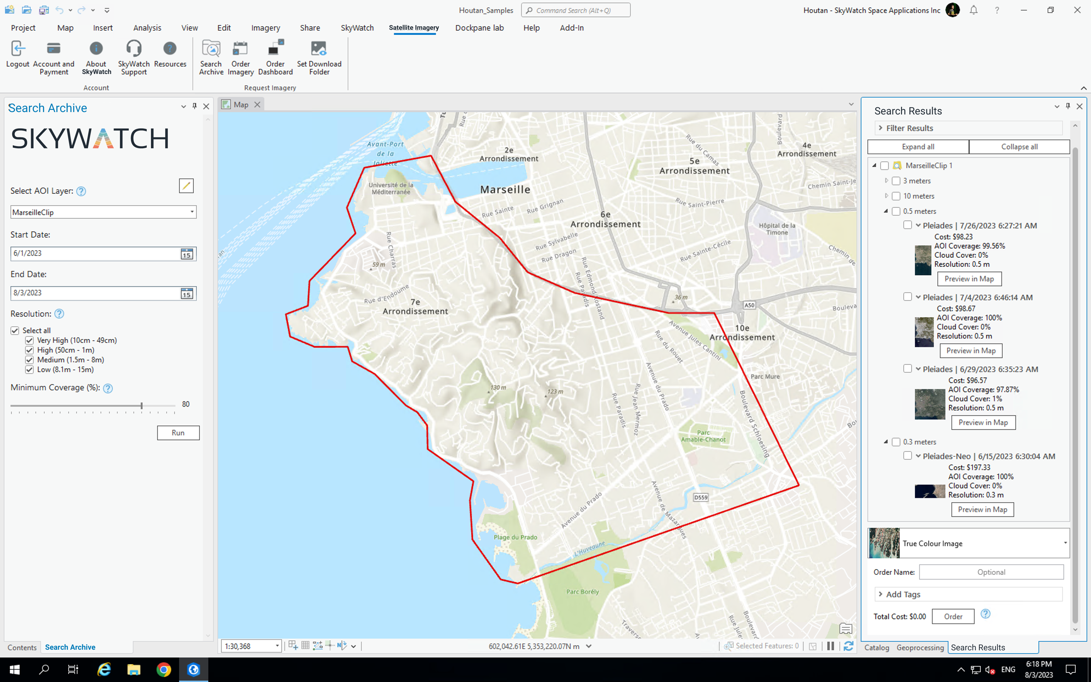Enable the Pleiades 7/26/2023 result checkbox
Image resolution: width=1091 pixels, height=682 pixels.
pyautogui.click(x=908, y=225)
